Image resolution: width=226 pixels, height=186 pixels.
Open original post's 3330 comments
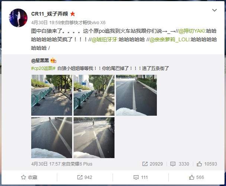(173, 164)
